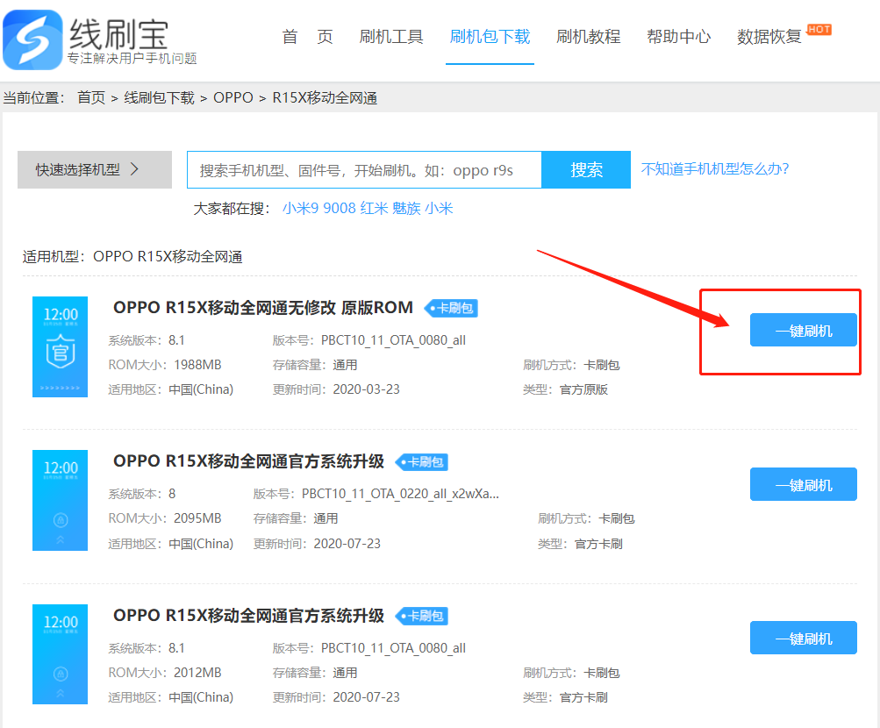Viewport: 880px width, 728px height.
Task: Click version text PBCT10_11_OTA_0220_all_x2wXa...
Action: tap(400, 494)
